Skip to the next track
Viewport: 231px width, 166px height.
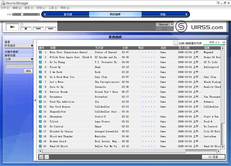50,28
